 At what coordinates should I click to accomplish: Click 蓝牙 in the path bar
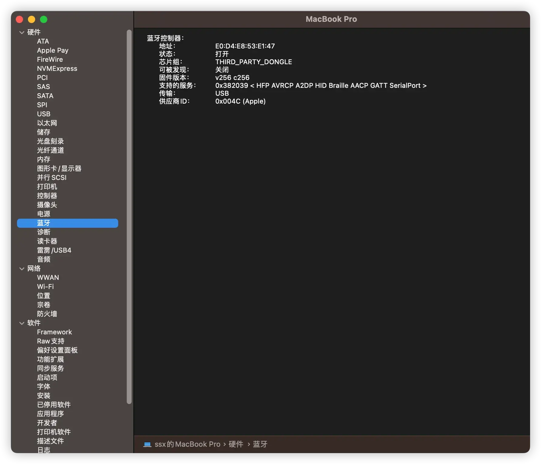[260, 444]
